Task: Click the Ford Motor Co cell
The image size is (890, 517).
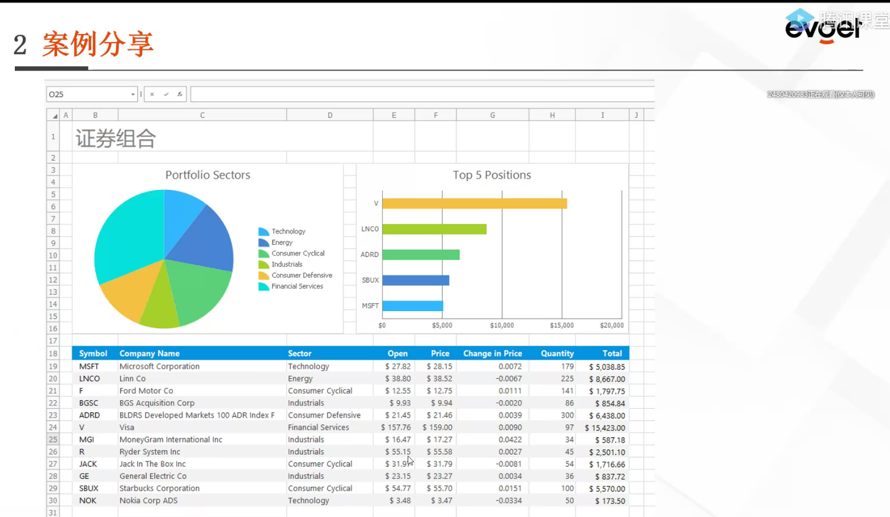Action: (x=202, y=391)
